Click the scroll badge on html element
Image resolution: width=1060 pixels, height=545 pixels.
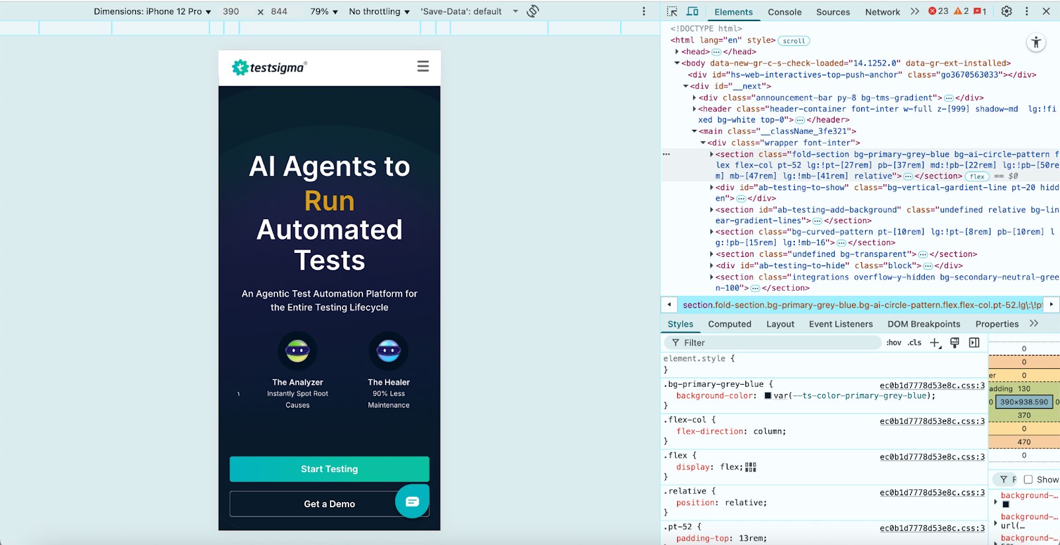(794, 40)
